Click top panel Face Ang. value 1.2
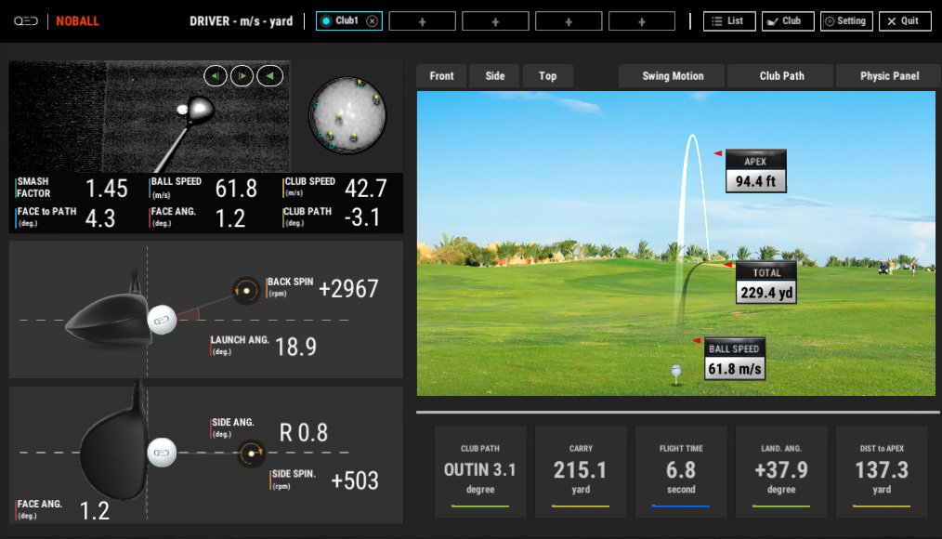 [230, 218]
